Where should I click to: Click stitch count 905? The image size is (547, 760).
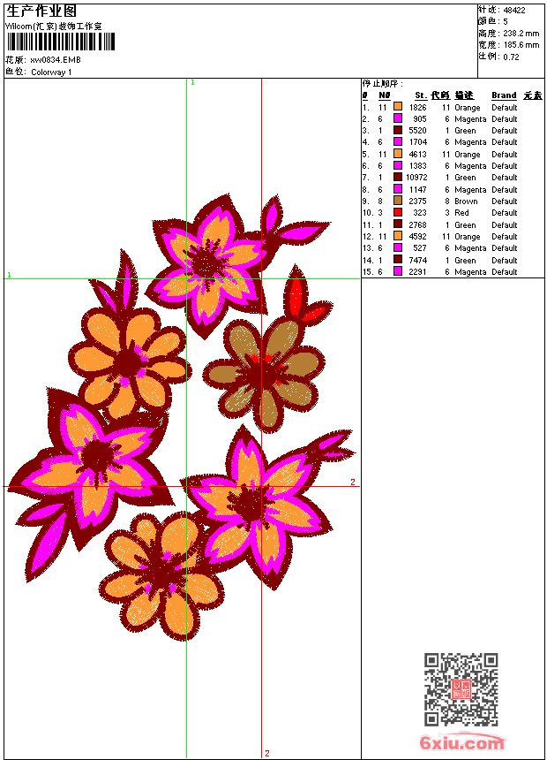coord(420,119)
